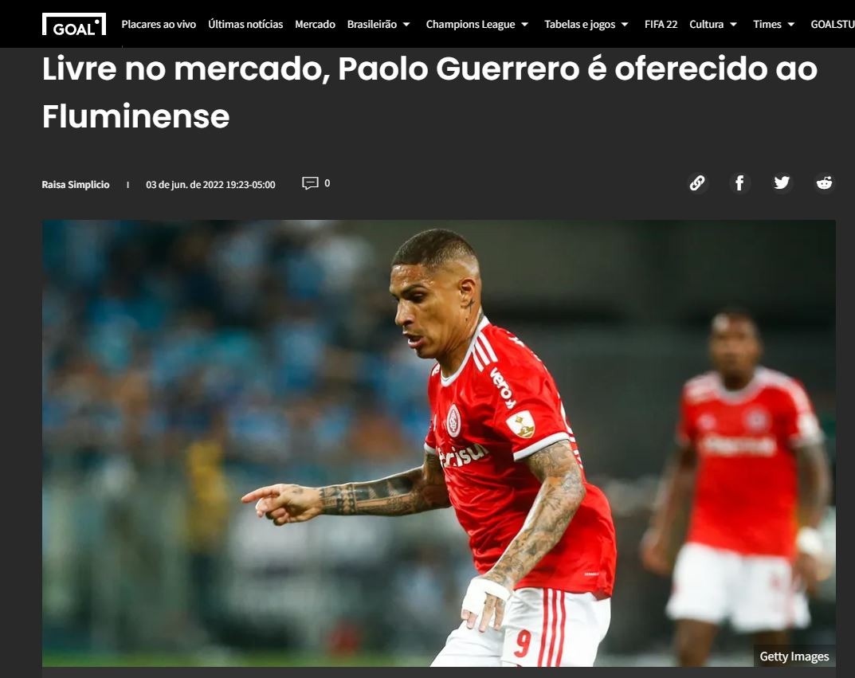Copy the article link via chain icon

coord(697,182)
